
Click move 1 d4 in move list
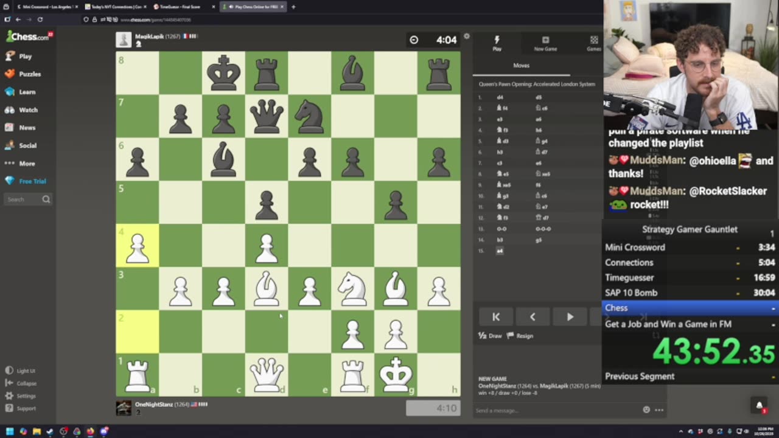tap(500, 97)
